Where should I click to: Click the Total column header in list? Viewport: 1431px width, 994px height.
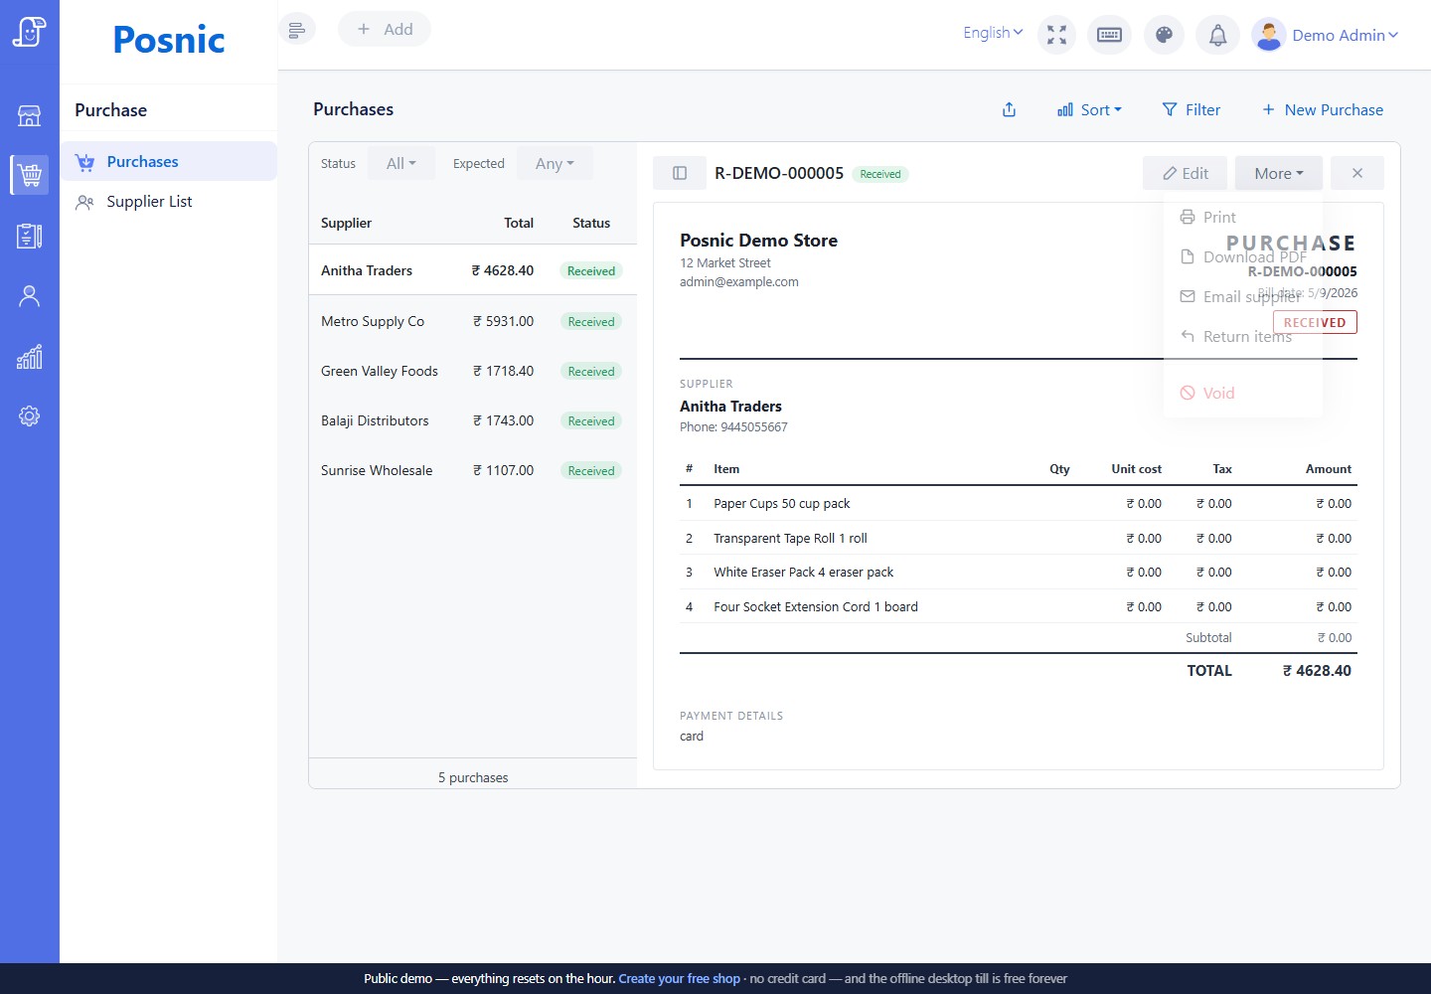(519, 223)
